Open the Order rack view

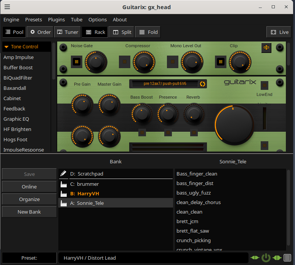coord(40,32)
